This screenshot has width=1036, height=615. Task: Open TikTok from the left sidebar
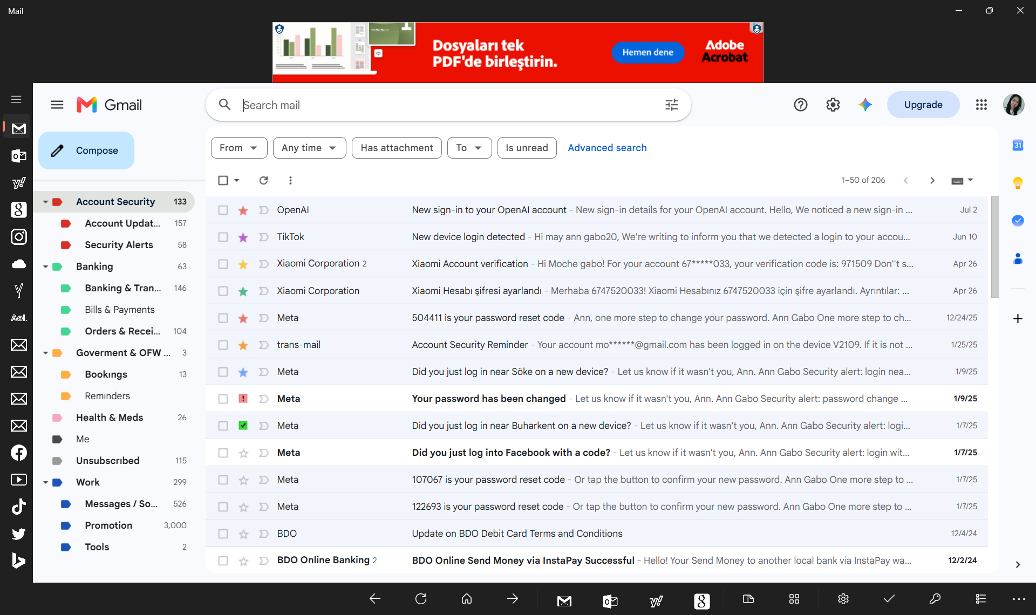19,507
